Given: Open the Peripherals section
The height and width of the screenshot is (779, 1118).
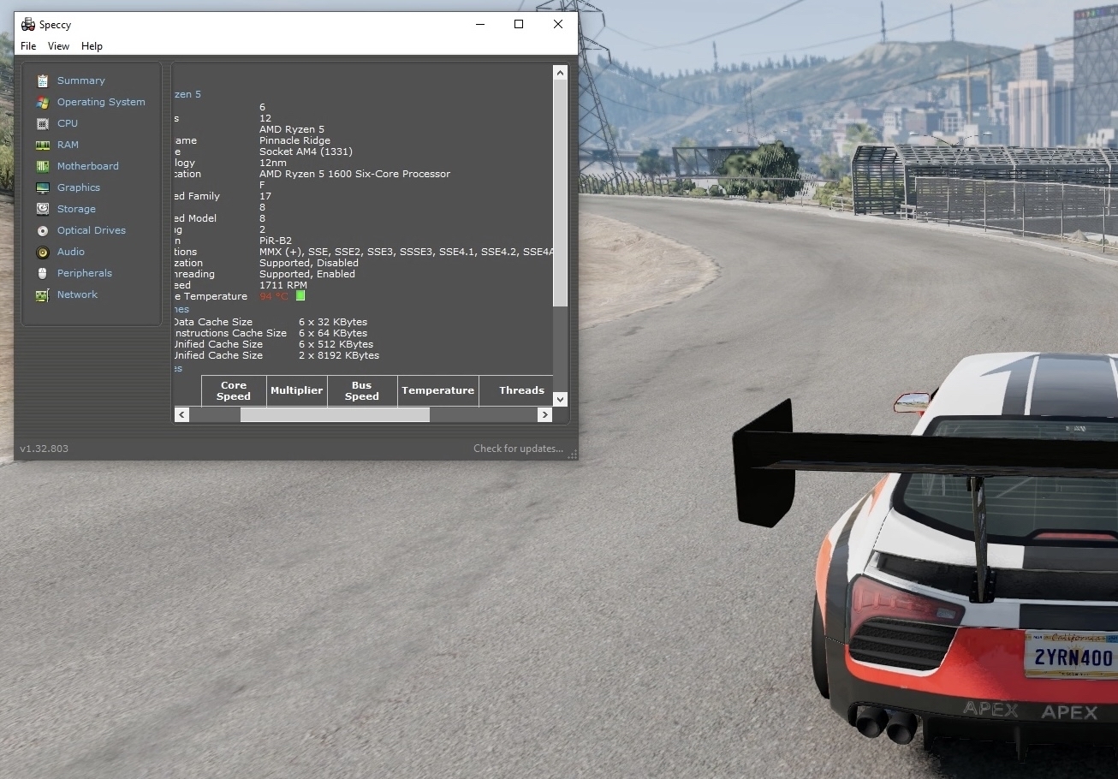Looking at the screenshot, I should pyautogui.click(x=85, y=273).
